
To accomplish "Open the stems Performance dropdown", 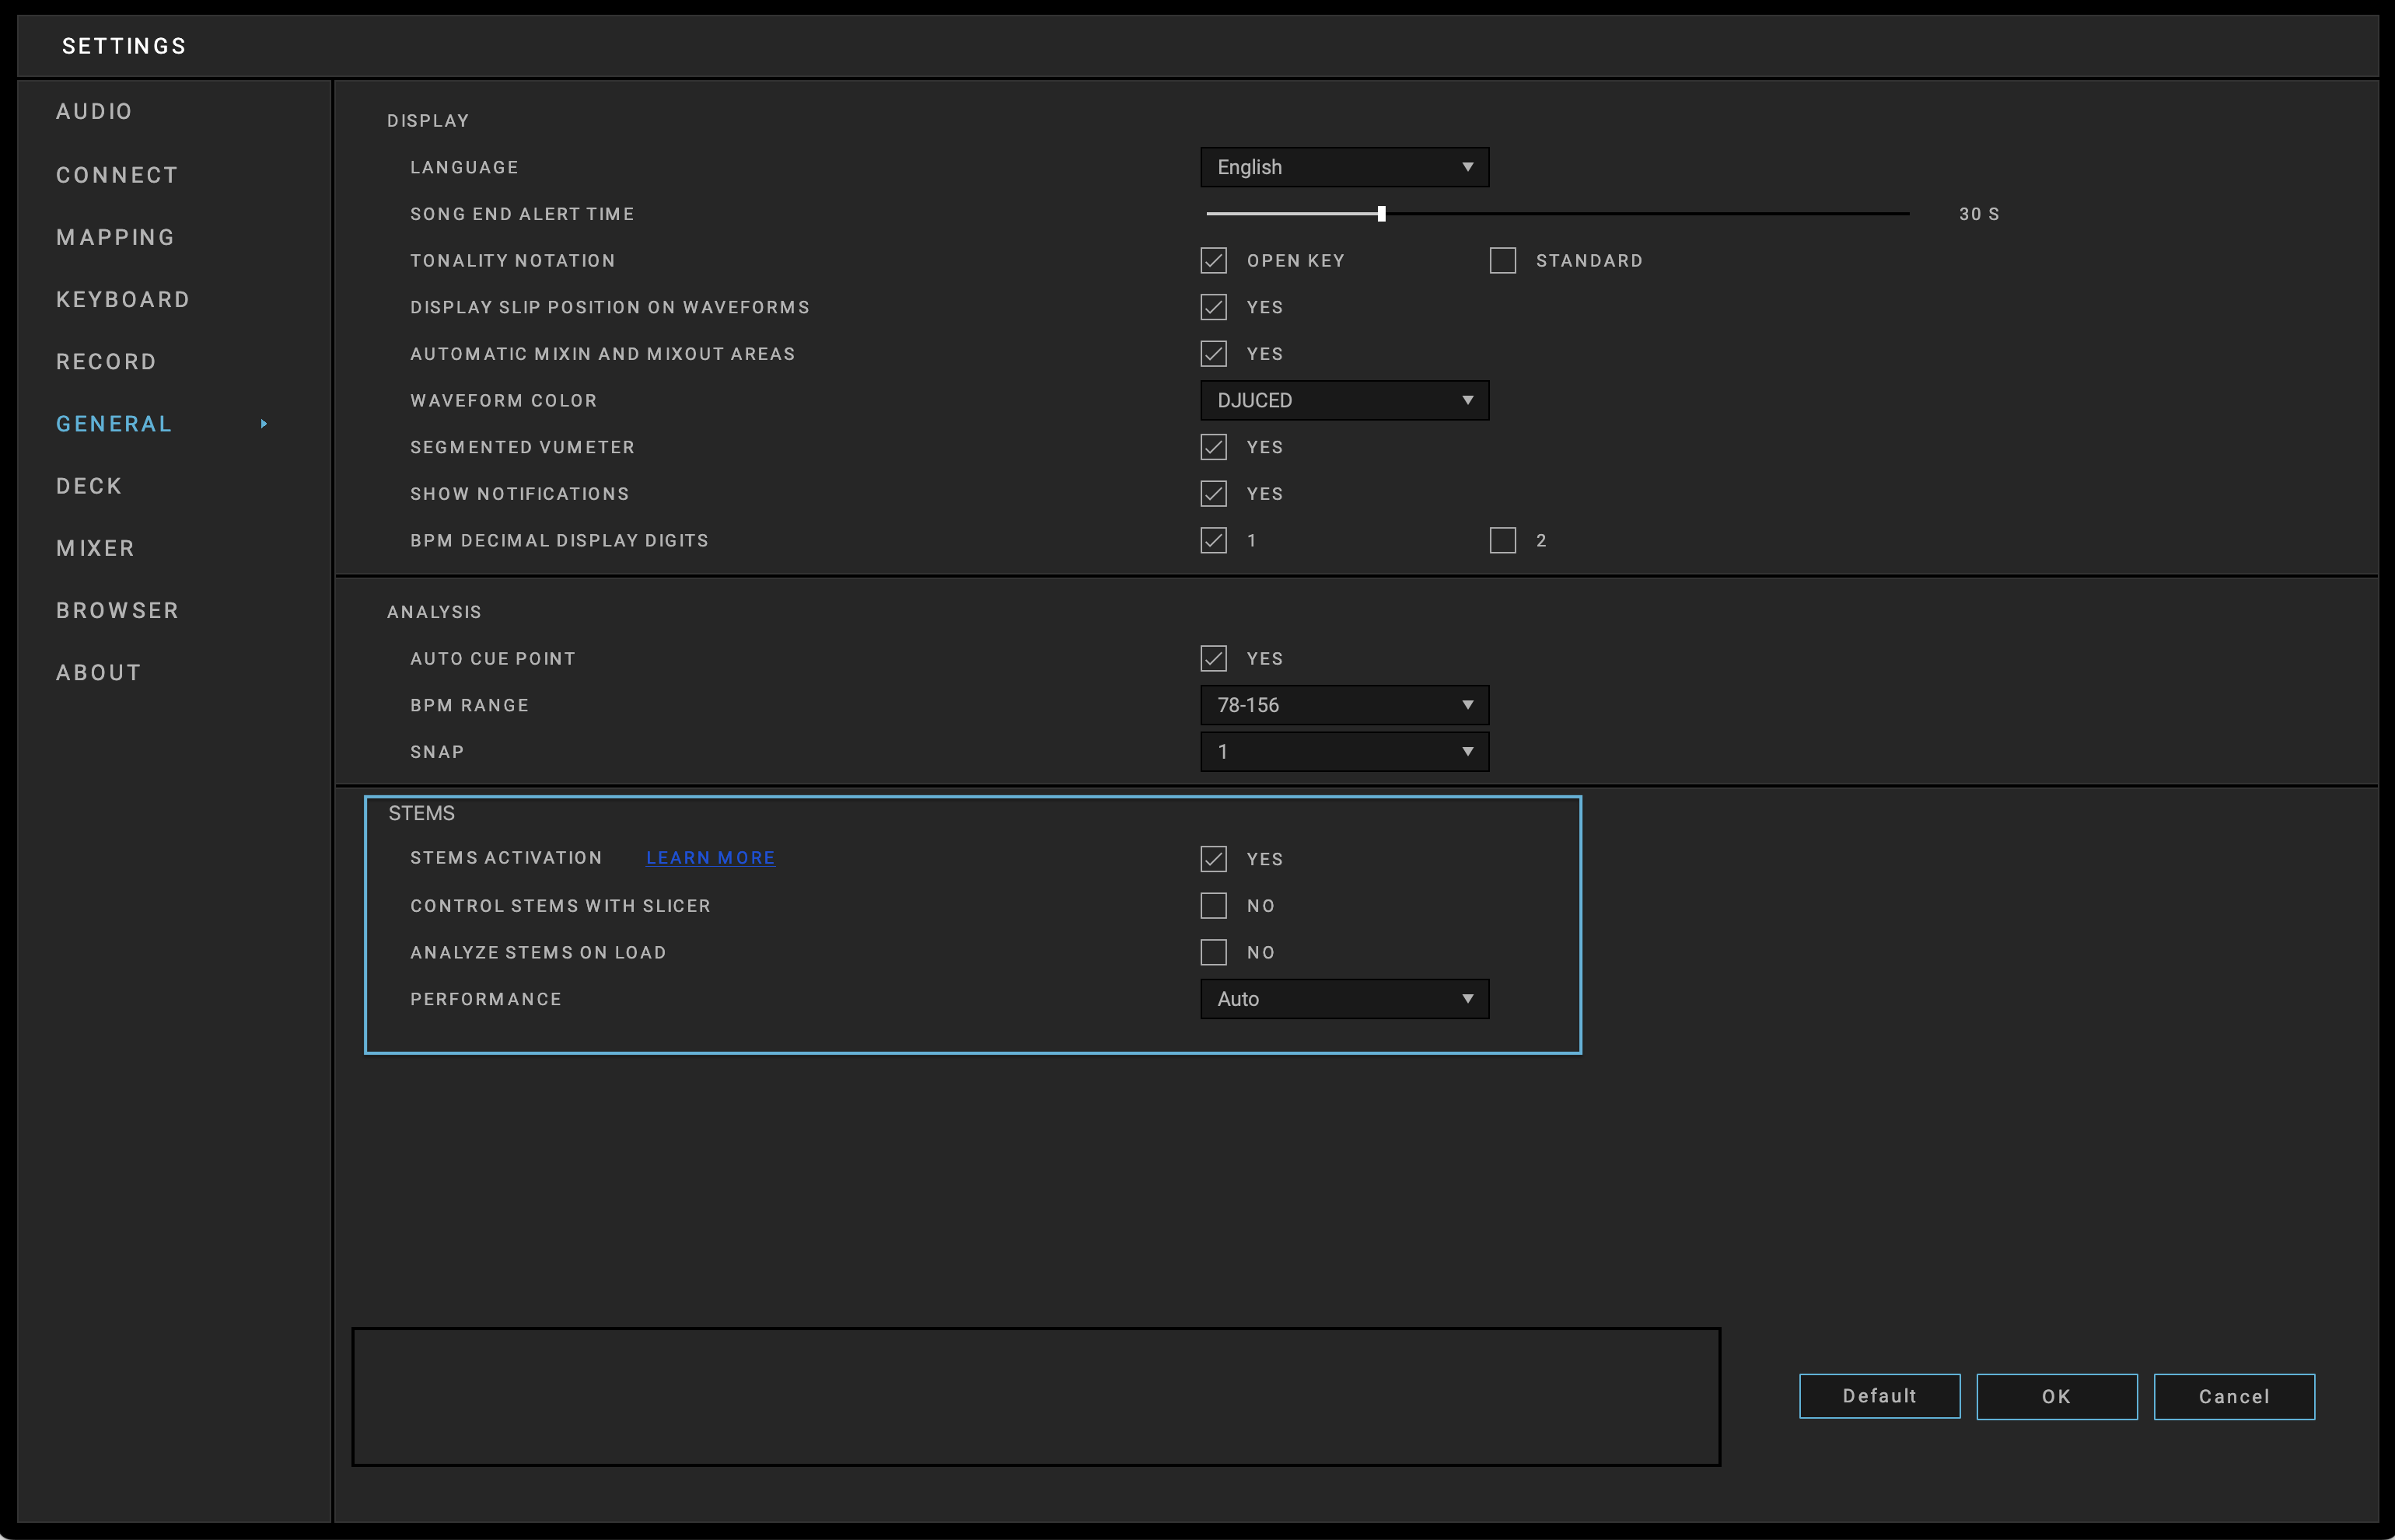I will (x=1344, y=999).
